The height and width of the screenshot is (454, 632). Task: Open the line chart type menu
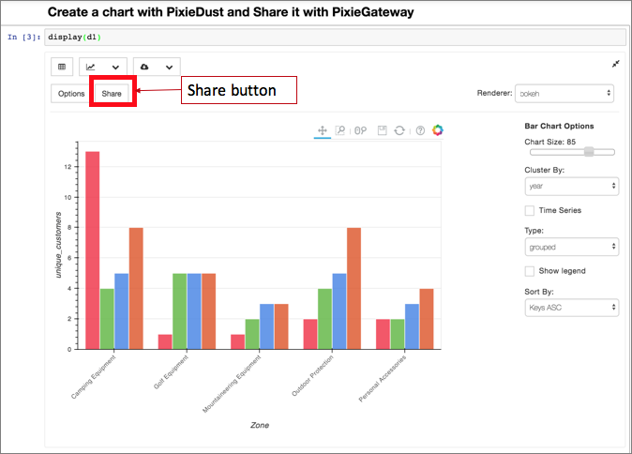pos(103,67)
